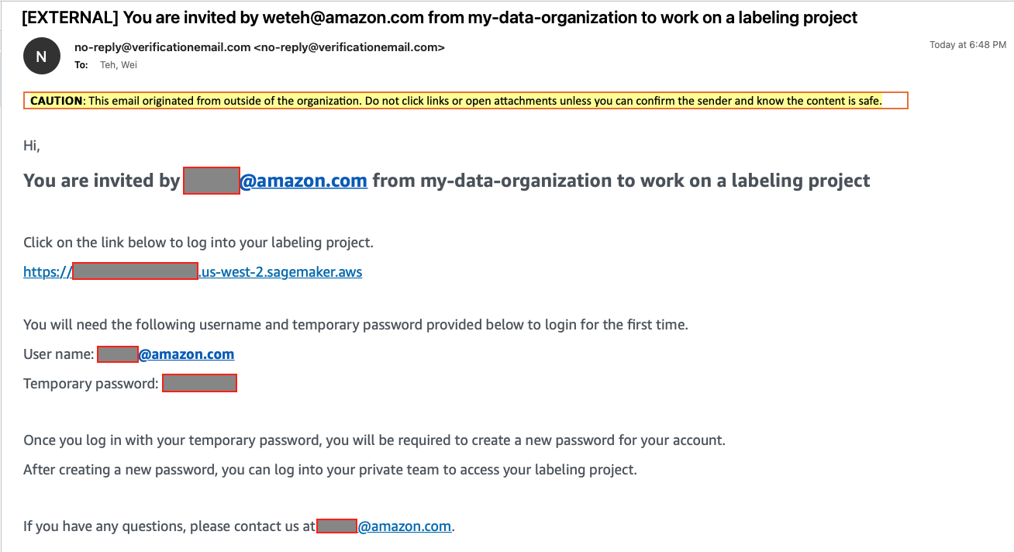
Task: Click the yellow CAUTION warning banner
Action: click(465, 101)
